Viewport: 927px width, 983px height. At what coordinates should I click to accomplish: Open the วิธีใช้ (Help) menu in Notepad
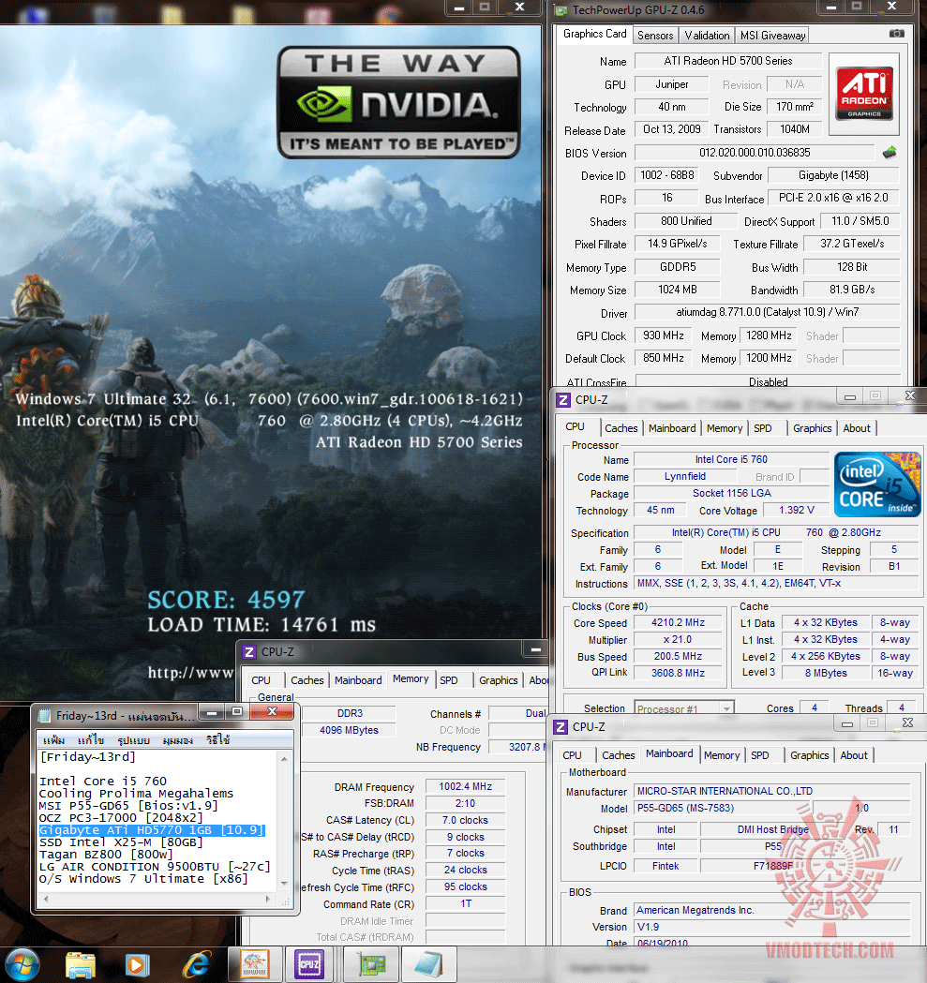(217, 740)
